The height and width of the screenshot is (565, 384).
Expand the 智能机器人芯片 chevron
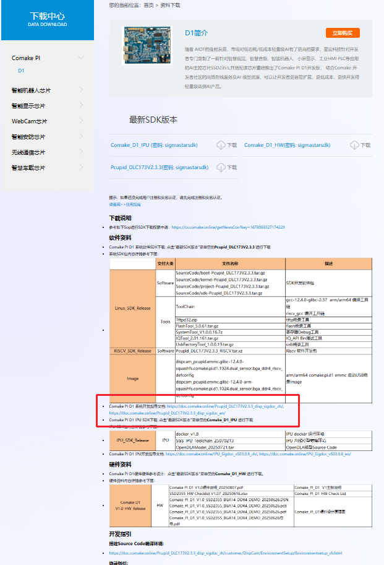(81, 90)
